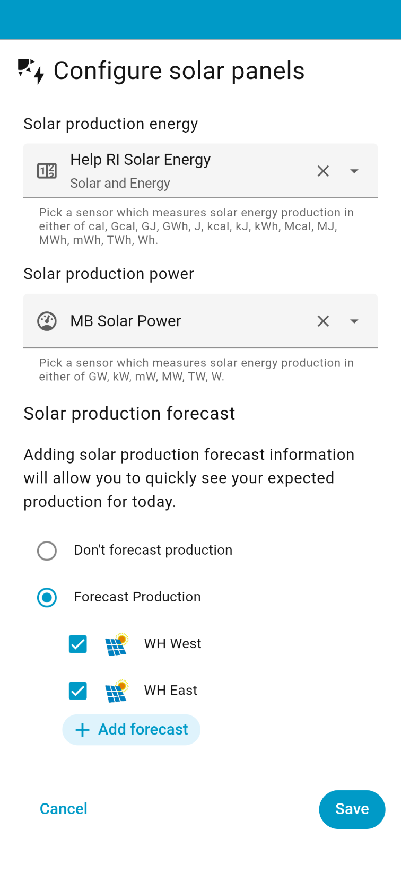Viewport: 401px width, 891px height.
Task: Expand the solar production energy dropdown
Action: coord(354,171)
